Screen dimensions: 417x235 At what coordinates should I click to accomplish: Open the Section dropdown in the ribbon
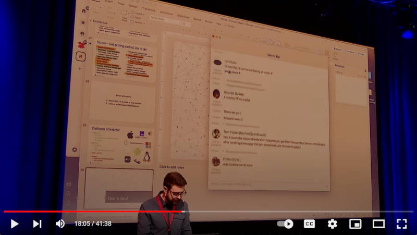tap(138, 22)
